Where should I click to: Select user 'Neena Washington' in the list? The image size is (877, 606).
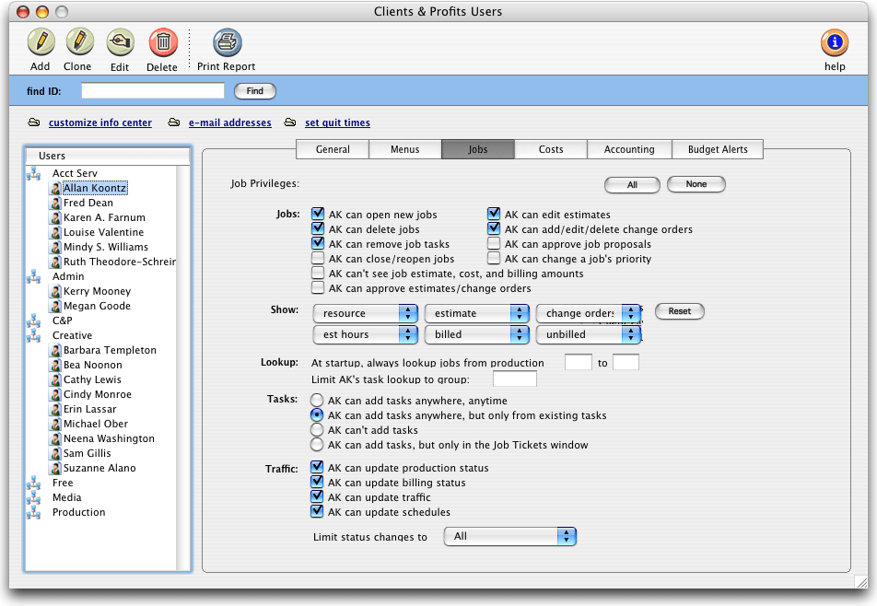pyautogui.click(x=109, y=438)
